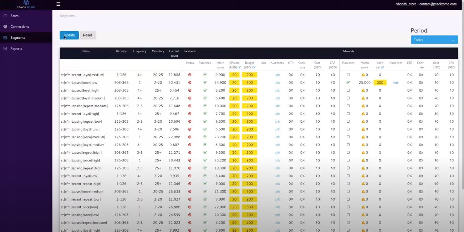
Task: Open the Period dropdown showing Today
Action: pyautogui.click(x=434, y=40)
